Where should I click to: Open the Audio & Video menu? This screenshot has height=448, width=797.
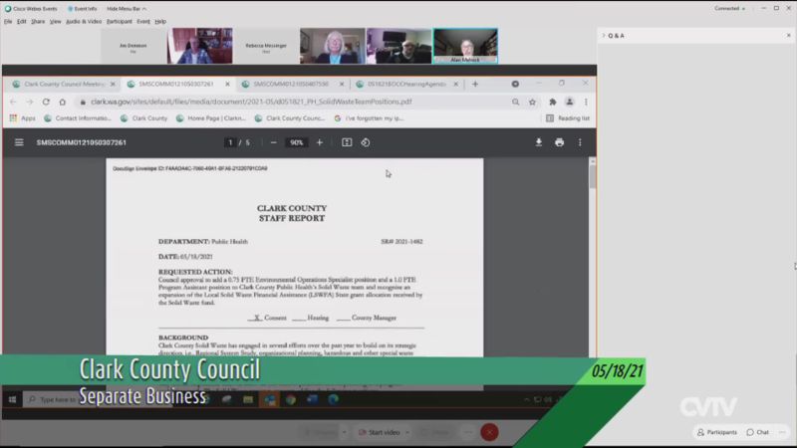click(84, 21)
